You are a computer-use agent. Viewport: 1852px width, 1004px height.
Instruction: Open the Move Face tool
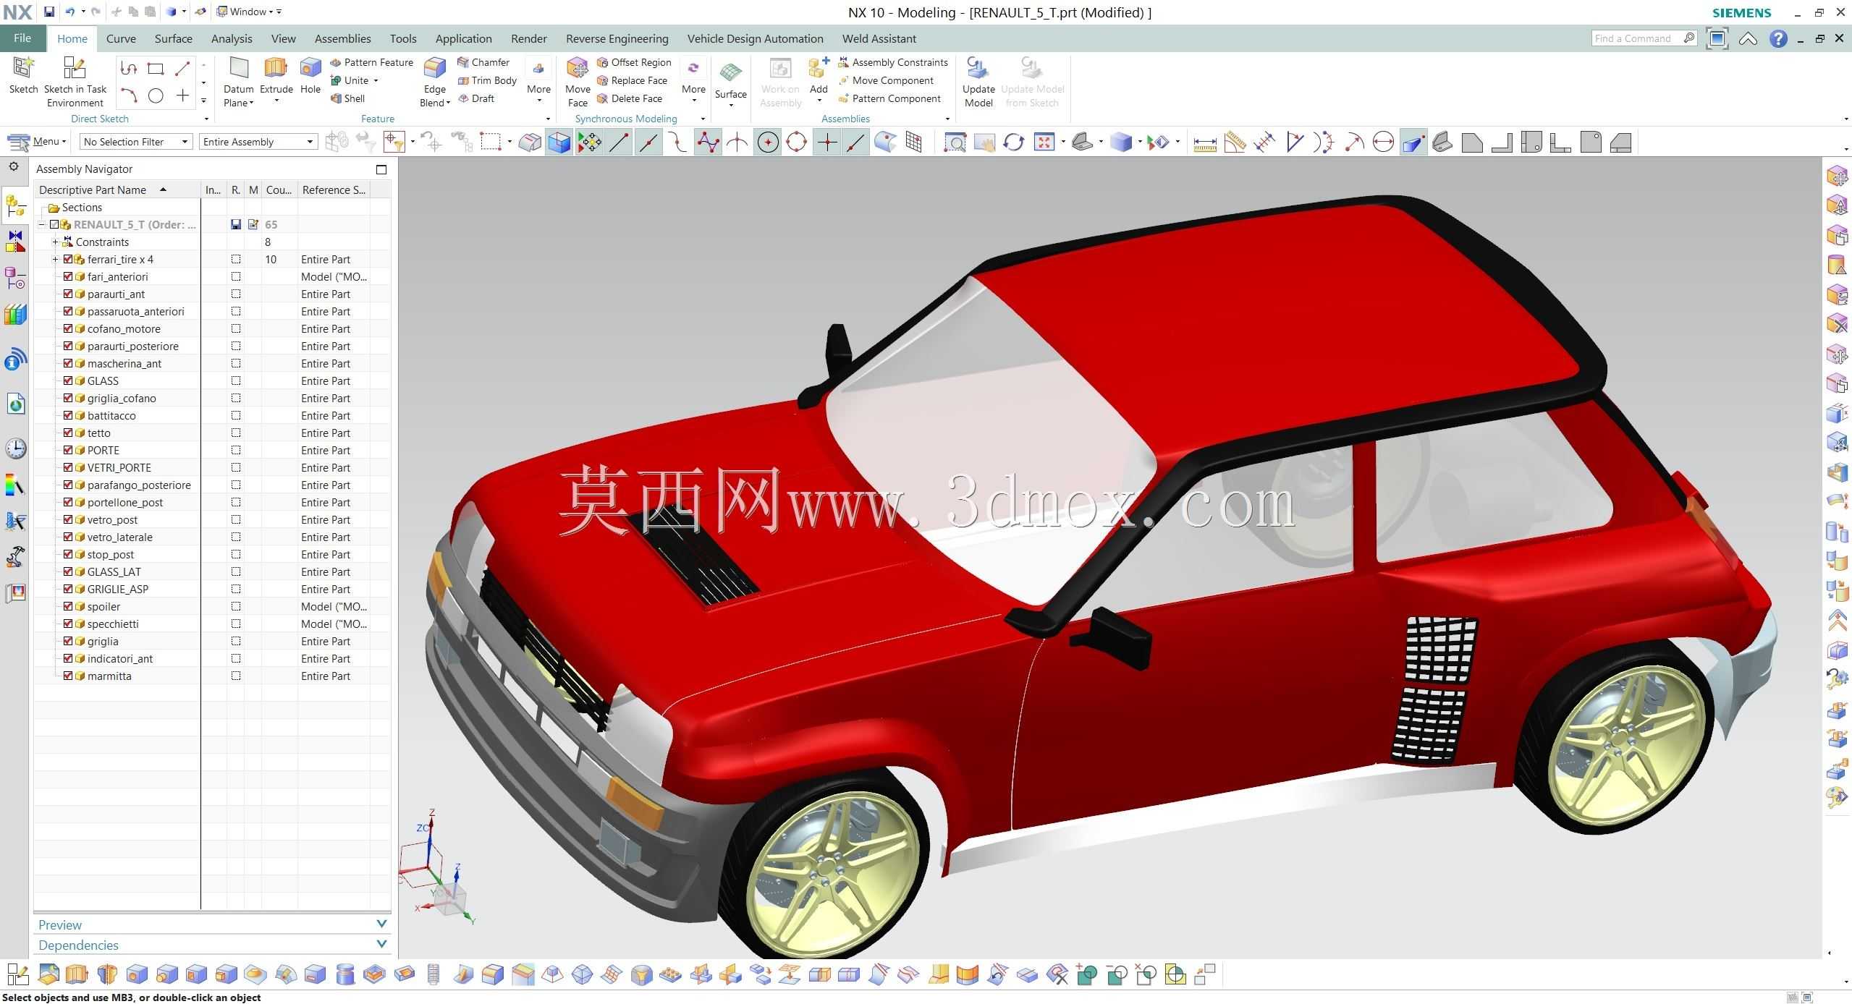pos(578,82)
